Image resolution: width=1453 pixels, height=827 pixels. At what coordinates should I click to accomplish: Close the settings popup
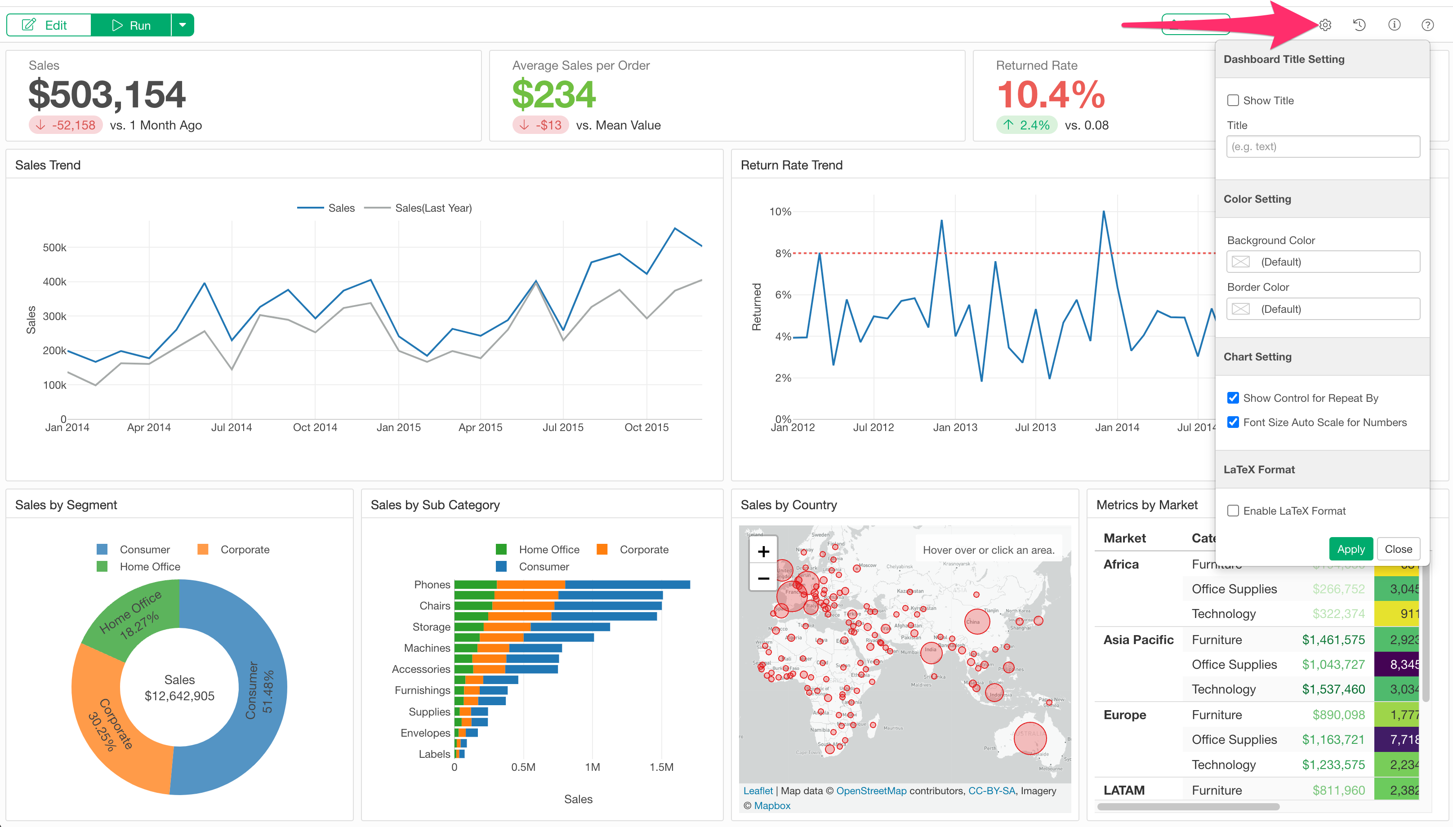coord(1398,549)
